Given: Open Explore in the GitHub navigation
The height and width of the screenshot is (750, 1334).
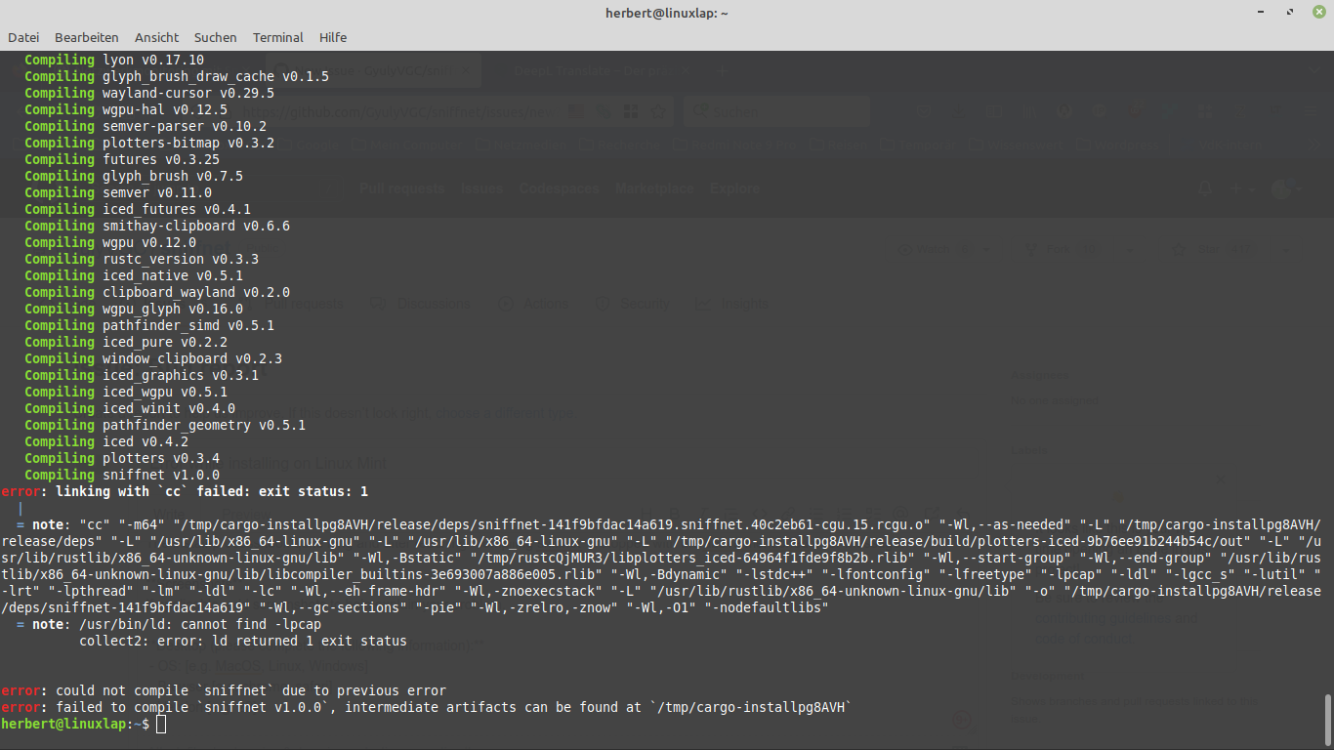Looking at the screenshot, I should click(734, 188).
